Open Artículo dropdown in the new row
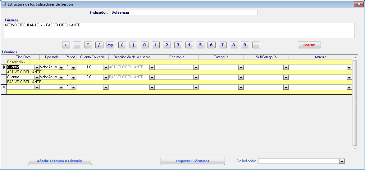365x170 pixels. [349, 87]
